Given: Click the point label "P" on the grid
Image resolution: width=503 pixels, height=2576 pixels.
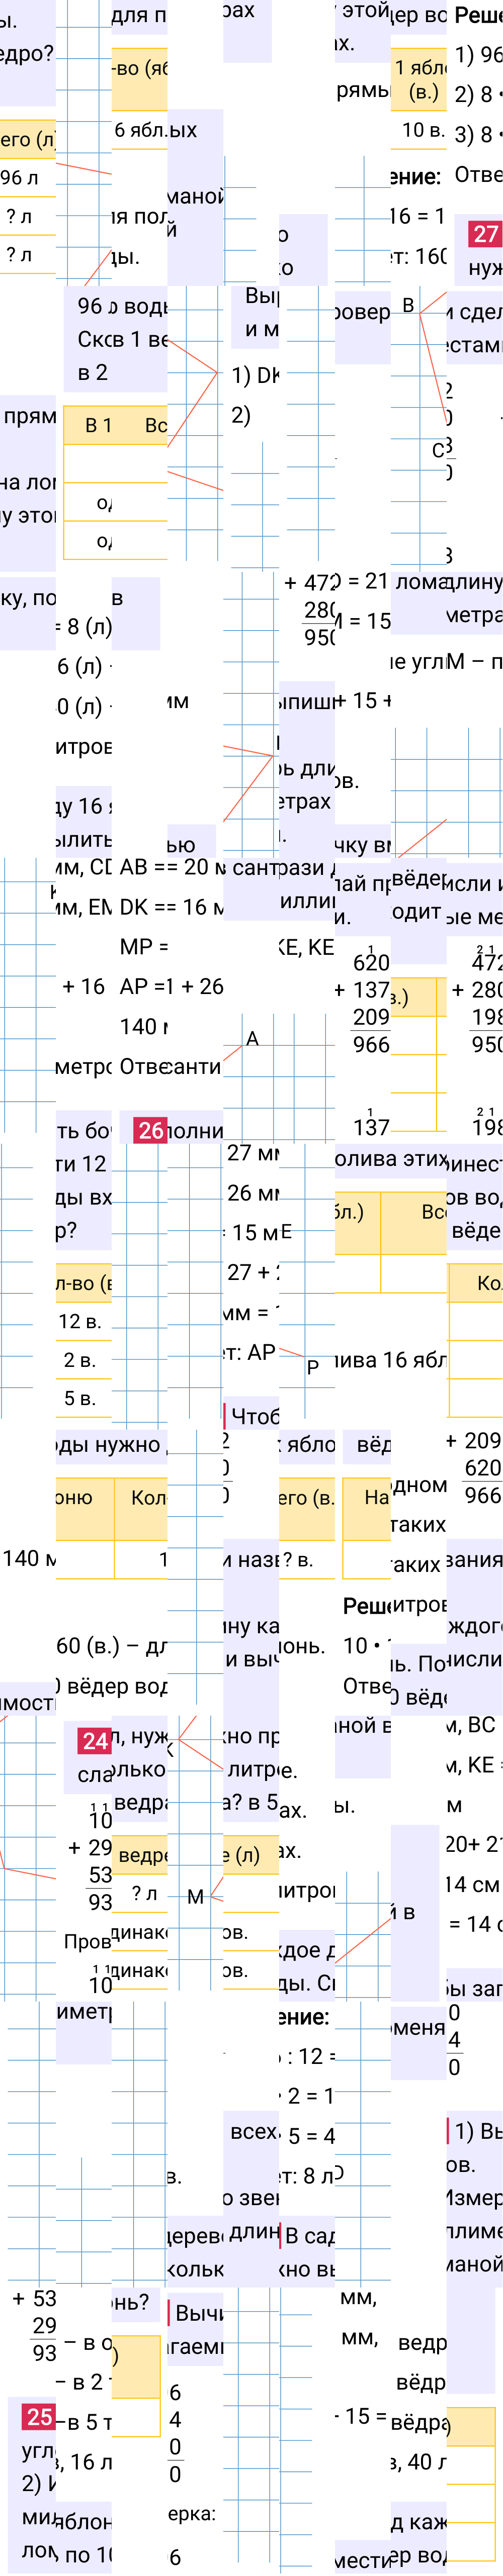Looking at the screenshot, I should pos(313,1367).
